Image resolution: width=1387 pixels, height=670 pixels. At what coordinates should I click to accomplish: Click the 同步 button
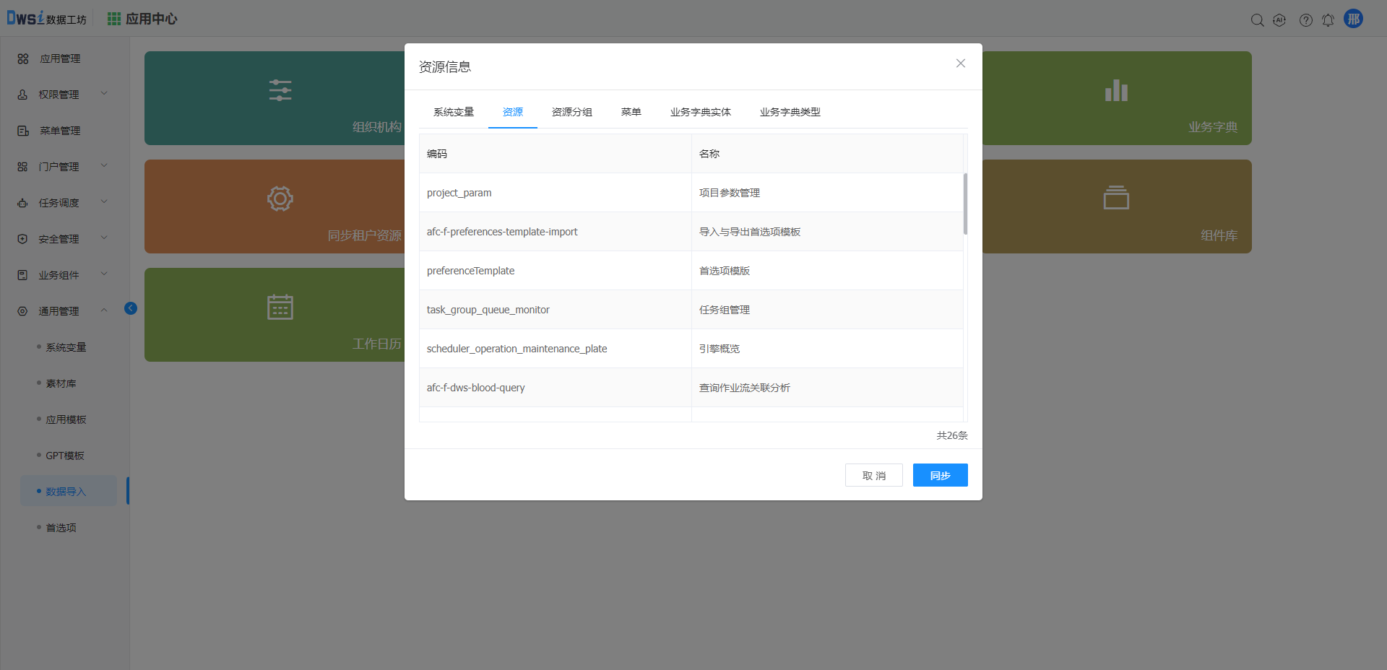[940, 475]
